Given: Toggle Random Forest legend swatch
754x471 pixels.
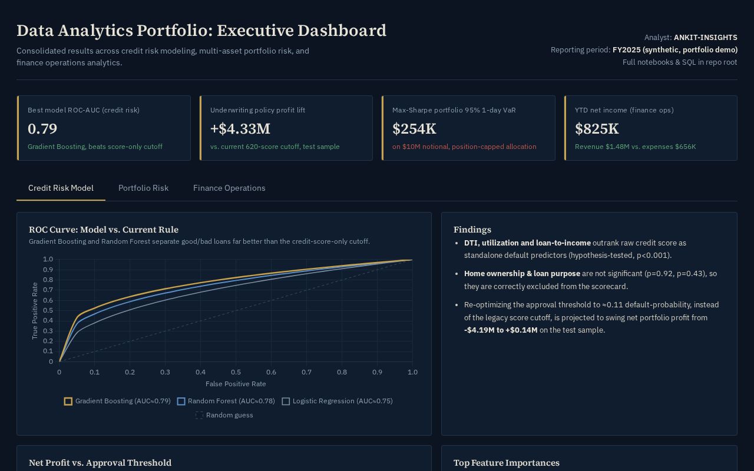Looking at the screenshot, I should (181, 402).
